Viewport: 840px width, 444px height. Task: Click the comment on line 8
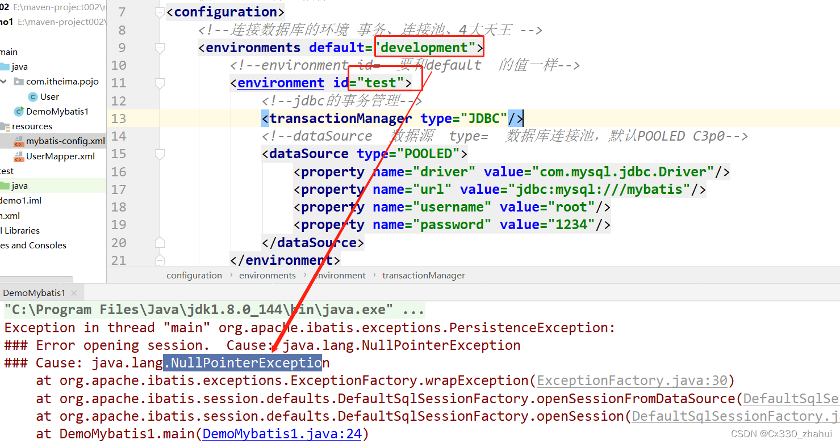point(370,30)
